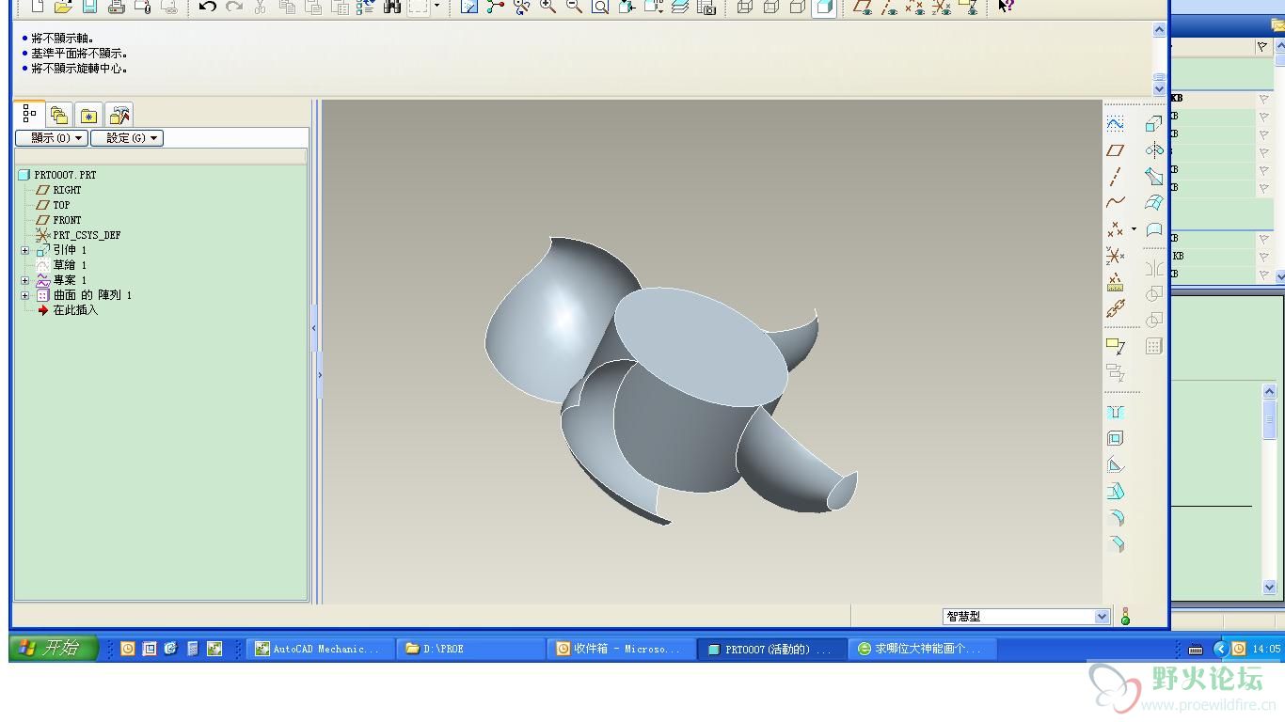Click the 在此插入 insert marker
The width and height of the screenshot is (1285, 722).
pos(75,310)
